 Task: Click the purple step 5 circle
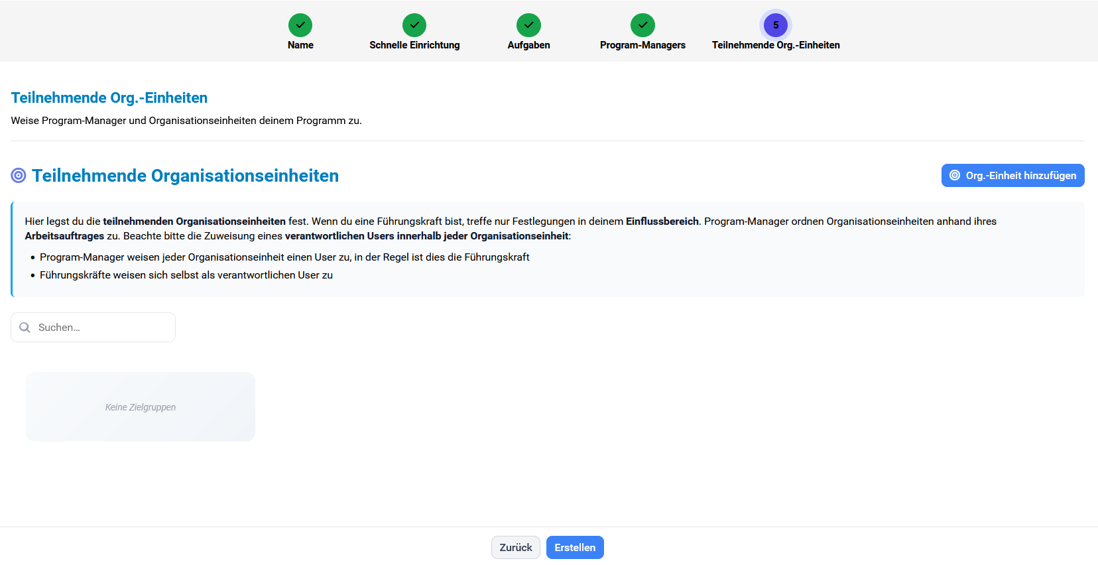(776, 25)
